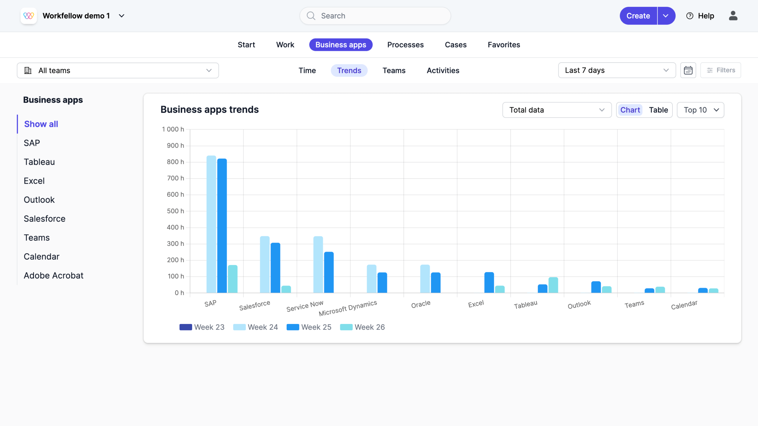Switch to Table view
The height and width of the screenshot is (426, 758).
coord(658,110)
